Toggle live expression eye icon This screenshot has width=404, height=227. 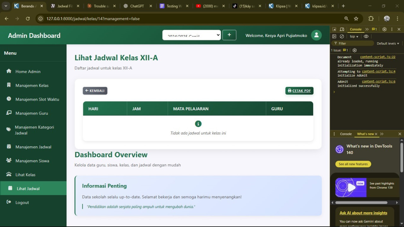click(x=366, y=36)
